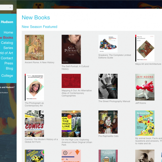Open the Comics book cover thumbnail
Viewport: 162px width, 162px height.
[x=34, y=124]
